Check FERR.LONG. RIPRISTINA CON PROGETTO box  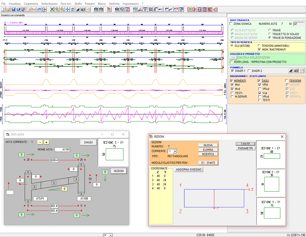(231, 62)
